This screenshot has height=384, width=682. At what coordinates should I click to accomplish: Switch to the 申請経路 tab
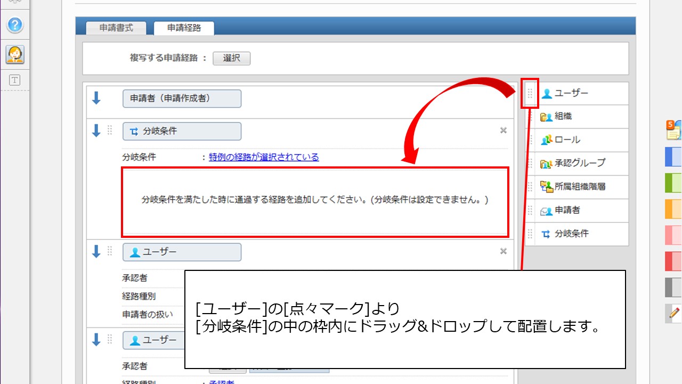pos(184,28)
